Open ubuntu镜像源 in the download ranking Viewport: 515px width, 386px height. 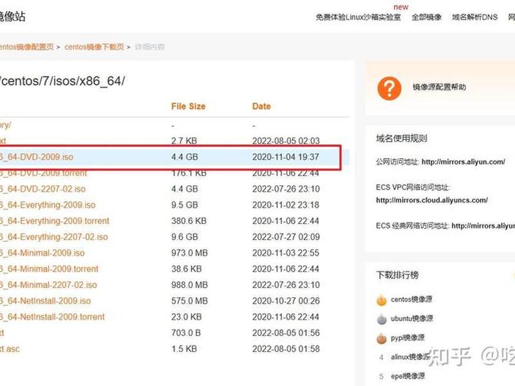point(411,318)
